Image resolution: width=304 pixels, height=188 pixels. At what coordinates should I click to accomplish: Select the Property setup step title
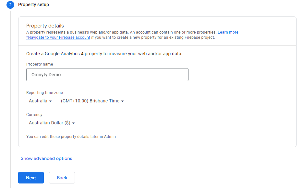pos(33,5)
